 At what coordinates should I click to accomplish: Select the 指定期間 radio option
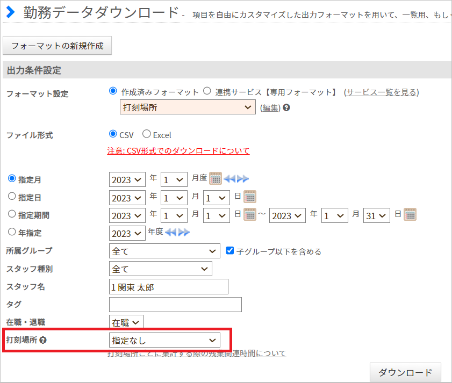(12, 214)
